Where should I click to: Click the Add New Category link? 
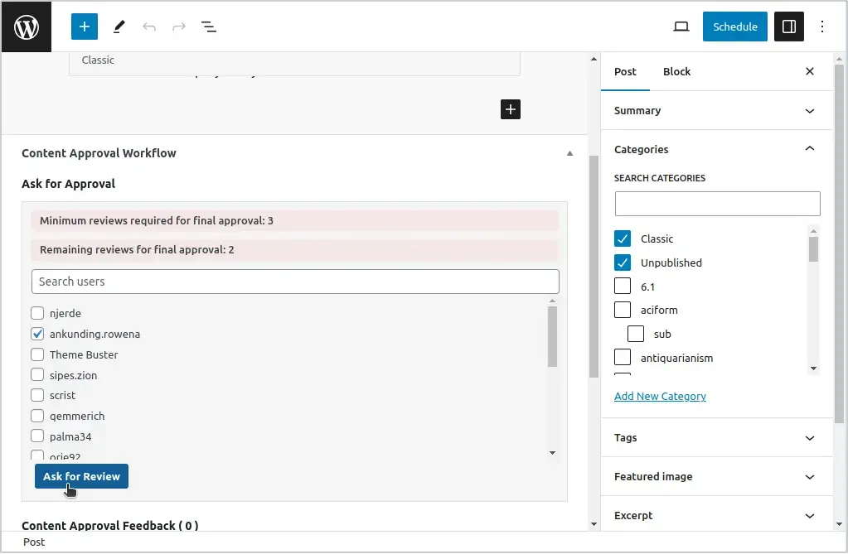coord(660,396)
